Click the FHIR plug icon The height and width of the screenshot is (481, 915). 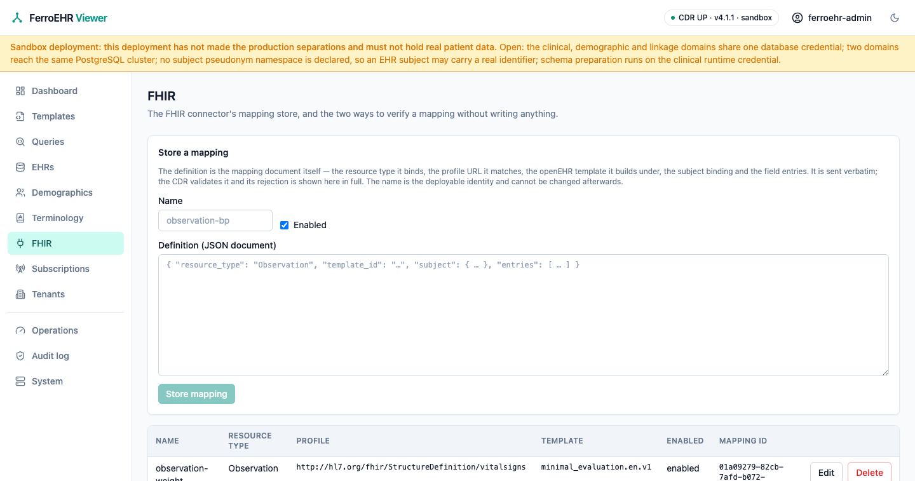click(20, 243)
